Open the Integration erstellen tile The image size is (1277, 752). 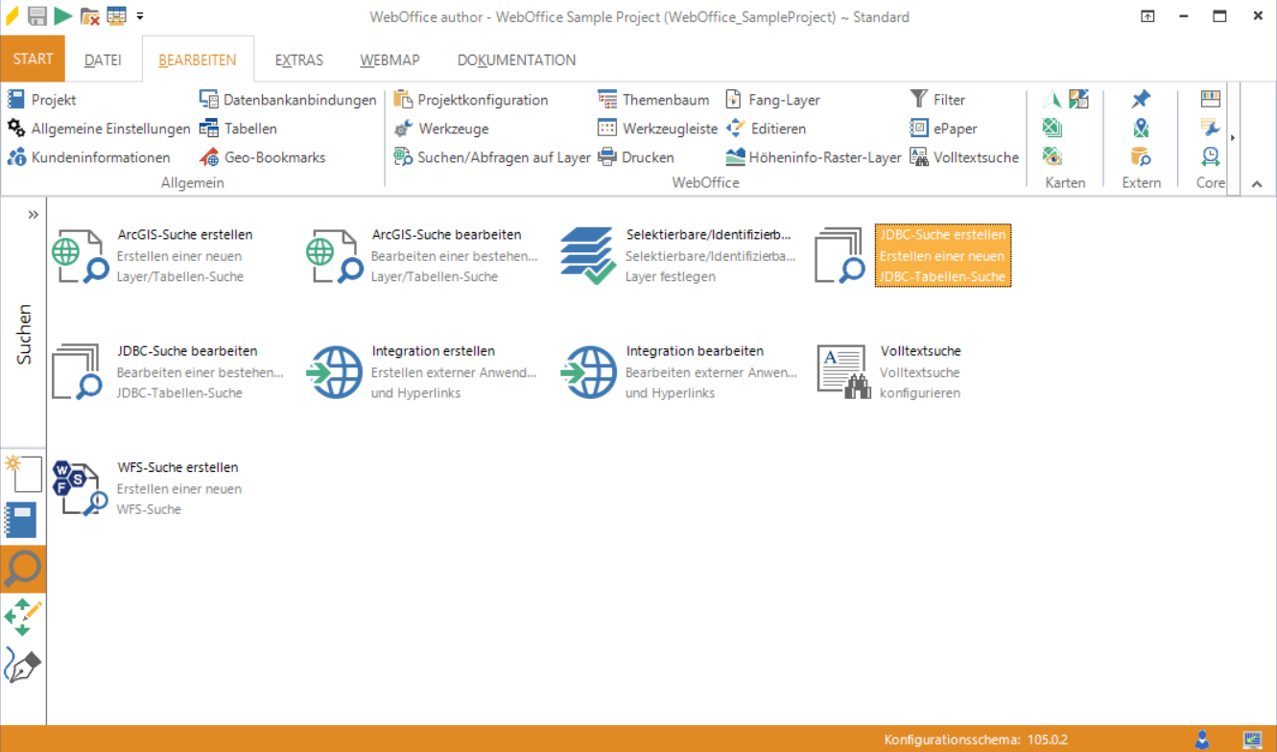(422, 371)
